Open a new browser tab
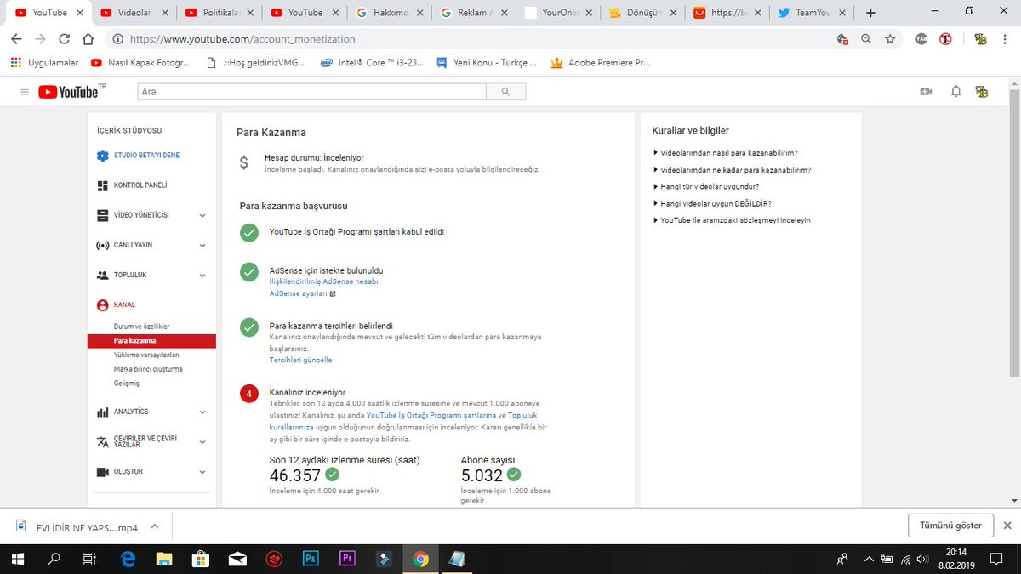Screen dimensions: 1021x574 click(x=870, y=13)
